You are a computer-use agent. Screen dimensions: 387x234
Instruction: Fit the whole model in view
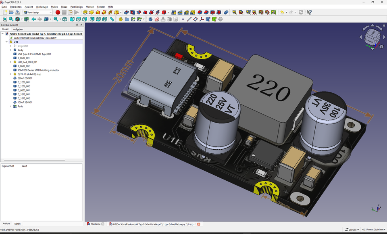5,19
